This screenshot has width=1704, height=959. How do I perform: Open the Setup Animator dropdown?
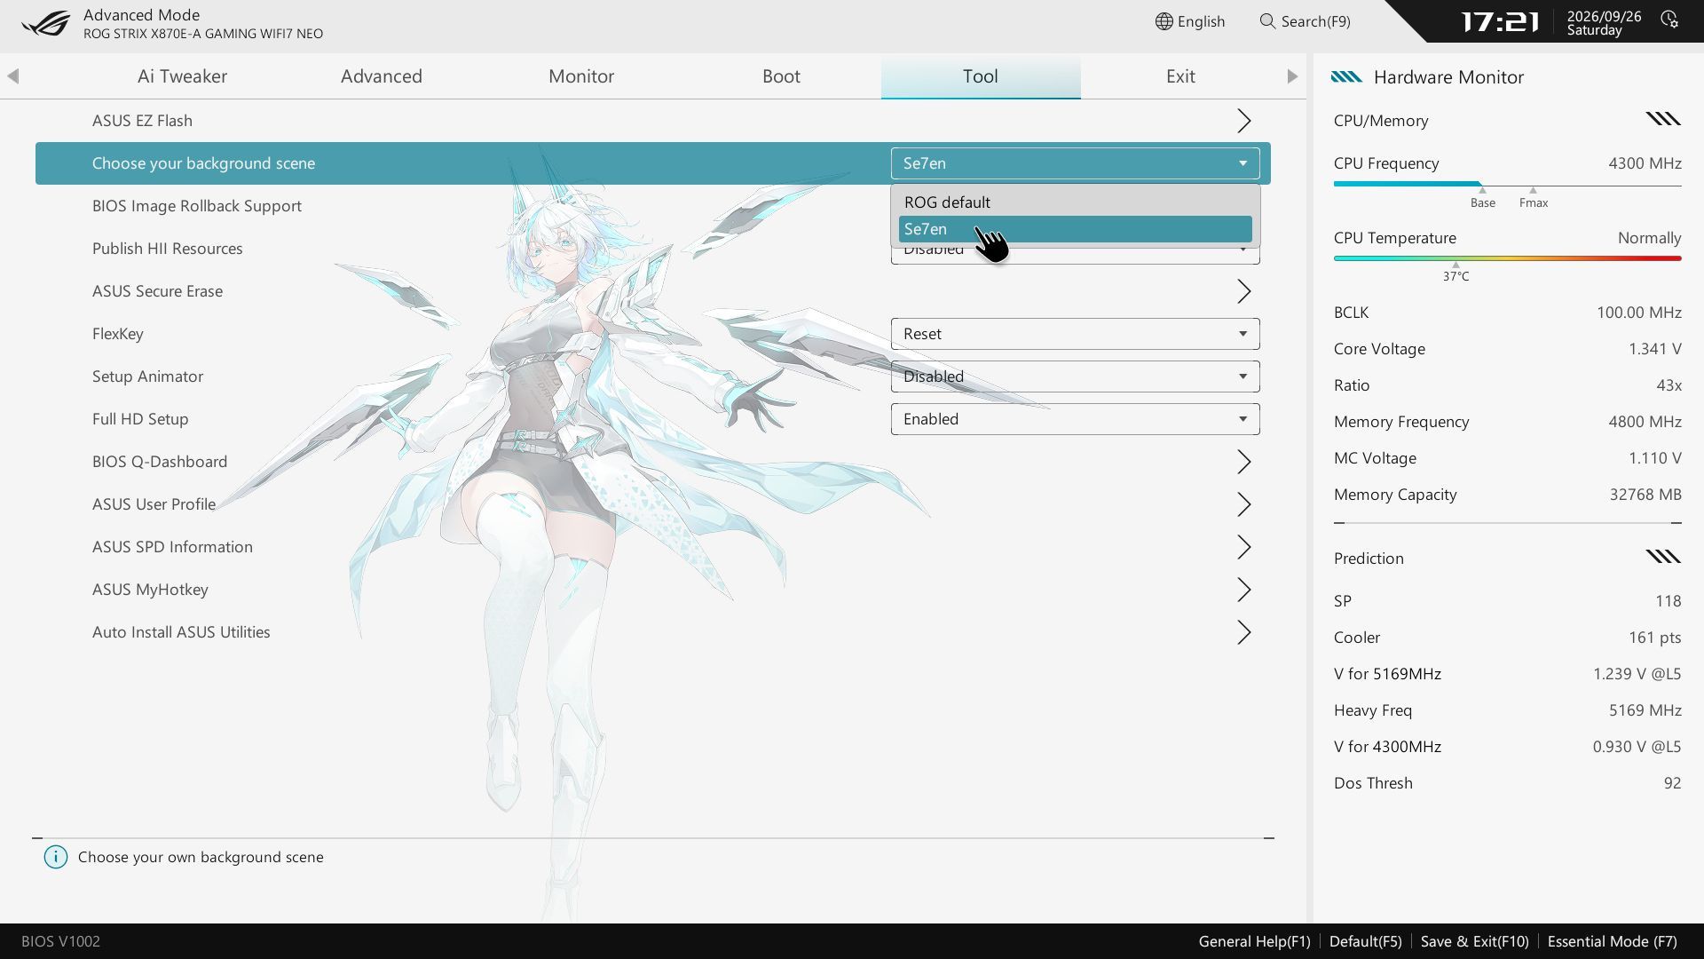pyautogui.click(x=1075, y=376)
